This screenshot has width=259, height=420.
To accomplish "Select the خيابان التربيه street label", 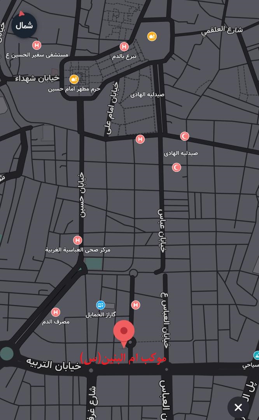I will pos(54,364).
